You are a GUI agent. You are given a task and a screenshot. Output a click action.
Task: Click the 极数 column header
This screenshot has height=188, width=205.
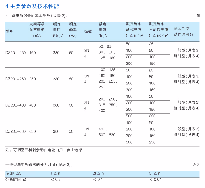[x=88, y=31]
